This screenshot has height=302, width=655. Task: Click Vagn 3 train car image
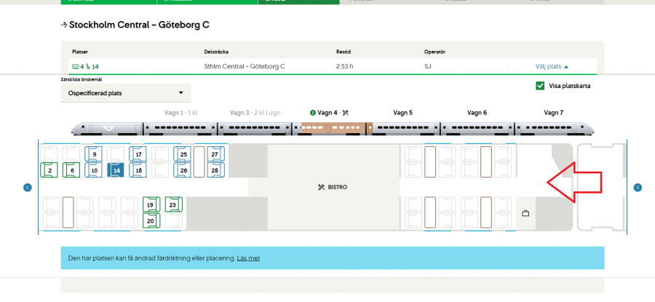click(x=255, y=129)
